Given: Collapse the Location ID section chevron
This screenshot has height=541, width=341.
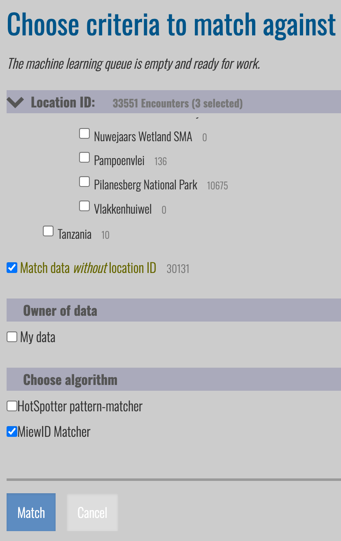Looking at the screenshot, I should (x=16, y=102).
